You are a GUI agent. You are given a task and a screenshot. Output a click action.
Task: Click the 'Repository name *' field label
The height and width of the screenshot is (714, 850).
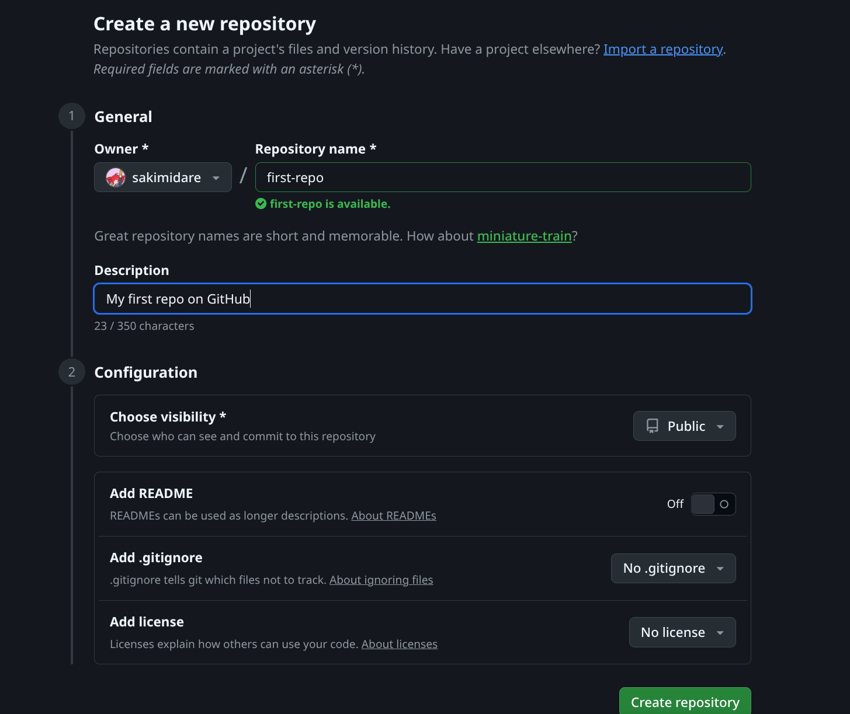click(x=316, y=149)
